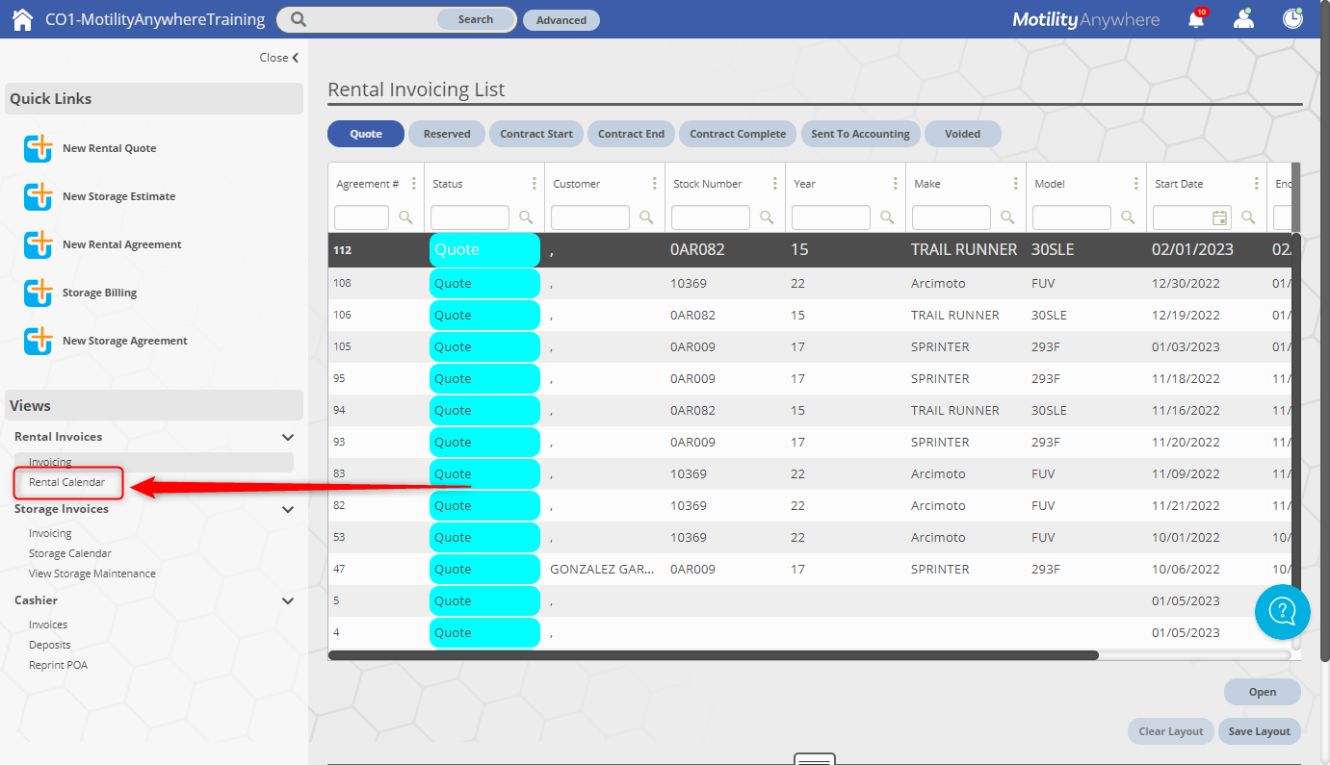
Task: Click the Customer column search magnifier
Action: click(646, 217)
